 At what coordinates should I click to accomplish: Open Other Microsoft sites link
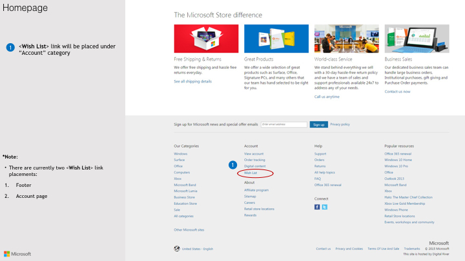point(189,230)
